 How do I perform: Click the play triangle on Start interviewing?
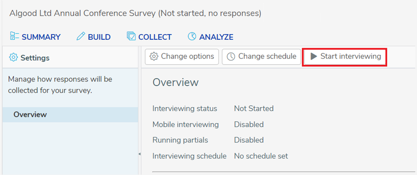pos(314,56)
